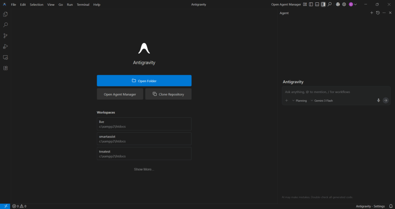Viewport: 395px width, 209px height.
Task: Click the Clone Repository button
Action: click(168, 94)
